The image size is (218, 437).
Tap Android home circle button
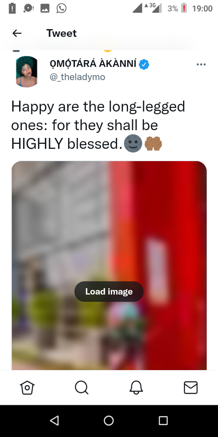109,421
